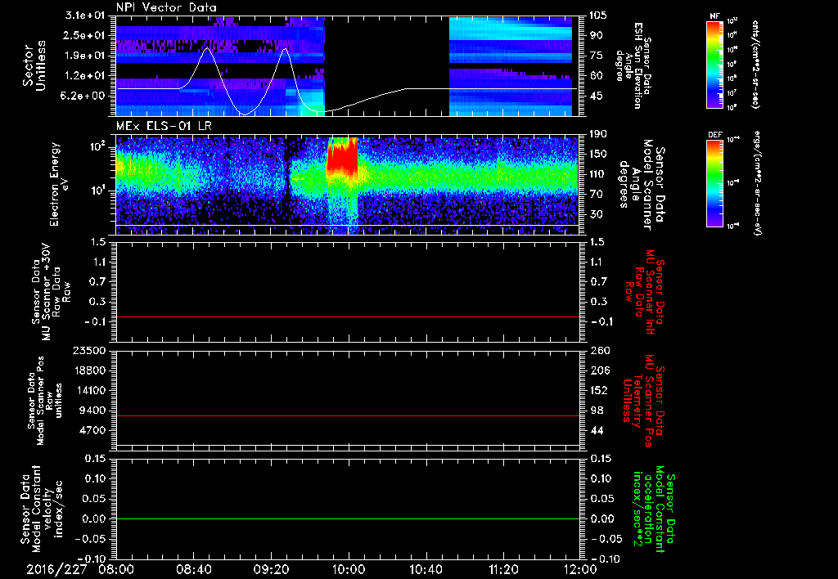Viewport: 838px width, 579px height.
Task: Click the '10¹' electron energy tick label
Action: click(98, 191)
